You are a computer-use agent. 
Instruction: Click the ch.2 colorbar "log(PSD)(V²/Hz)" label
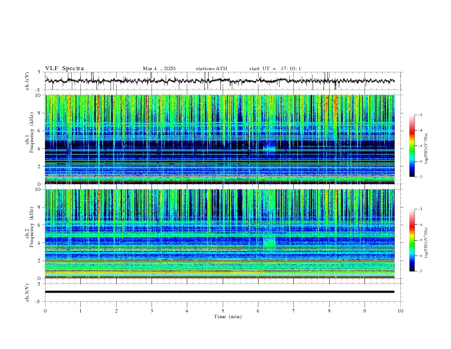[427, 242]
